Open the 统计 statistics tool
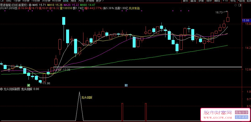The width and height of the screenshot is (251, 122). point(209,1)
